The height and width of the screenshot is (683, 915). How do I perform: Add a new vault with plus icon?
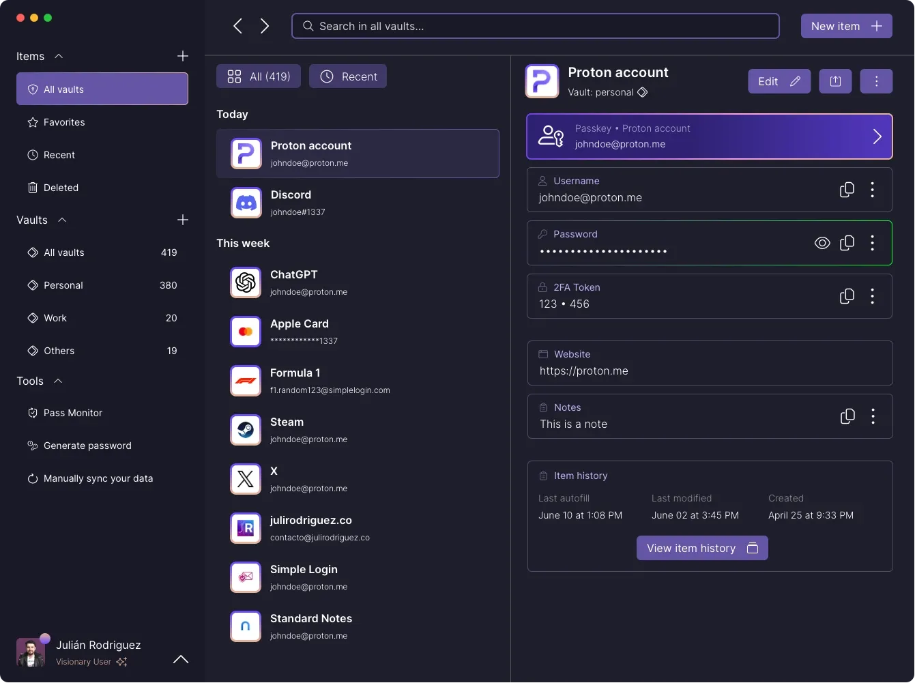182,220
